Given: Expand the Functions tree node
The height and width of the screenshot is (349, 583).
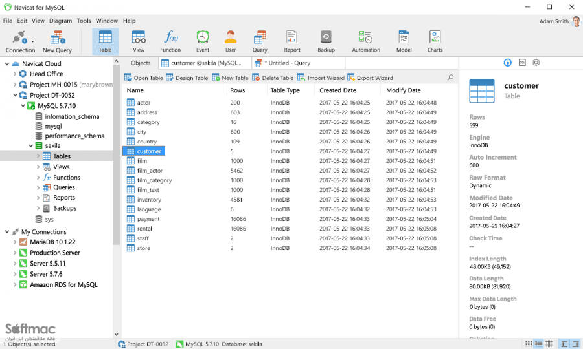Looking at the screenshot, I should pos(38,178).
